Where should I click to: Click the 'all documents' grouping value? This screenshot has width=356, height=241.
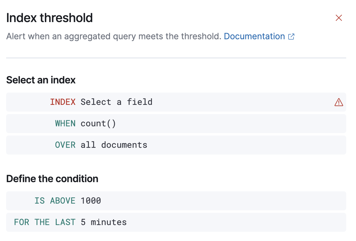pyautogui.click(x=114, y=145)
